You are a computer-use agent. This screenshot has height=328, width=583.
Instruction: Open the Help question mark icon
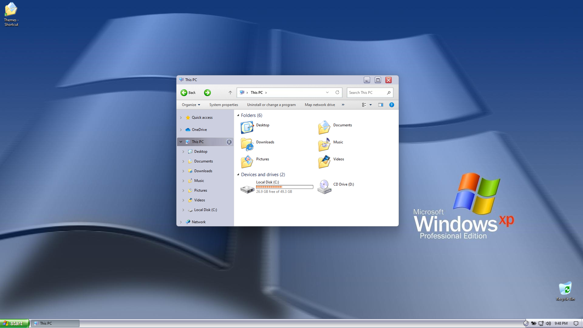[x=392, y=105]
